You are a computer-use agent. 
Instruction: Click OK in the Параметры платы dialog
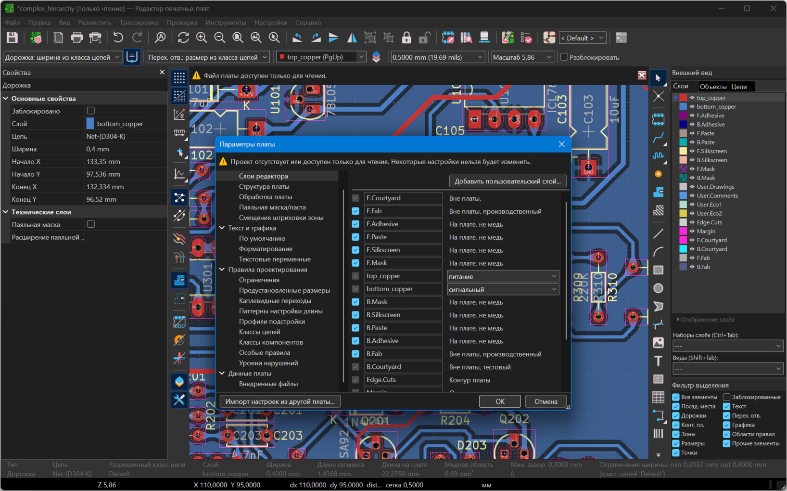tap(500, 401)
